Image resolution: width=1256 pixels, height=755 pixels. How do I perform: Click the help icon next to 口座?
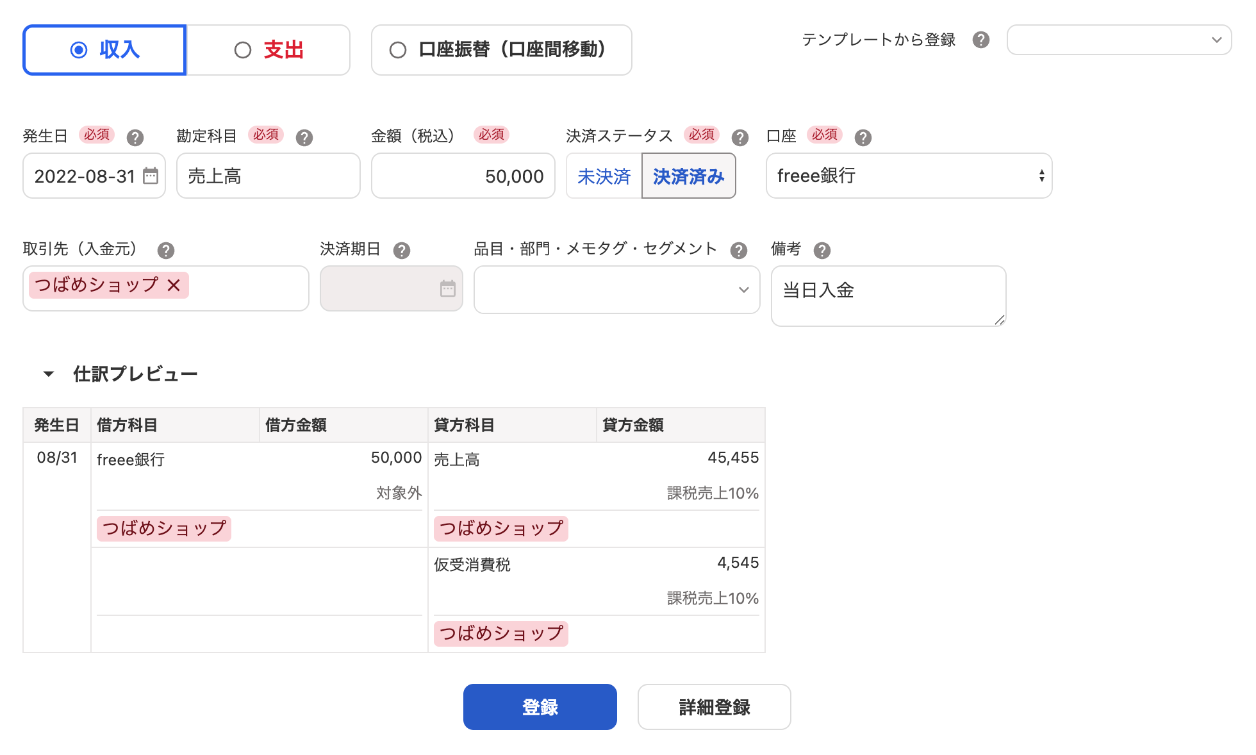[x=863, y=137]
